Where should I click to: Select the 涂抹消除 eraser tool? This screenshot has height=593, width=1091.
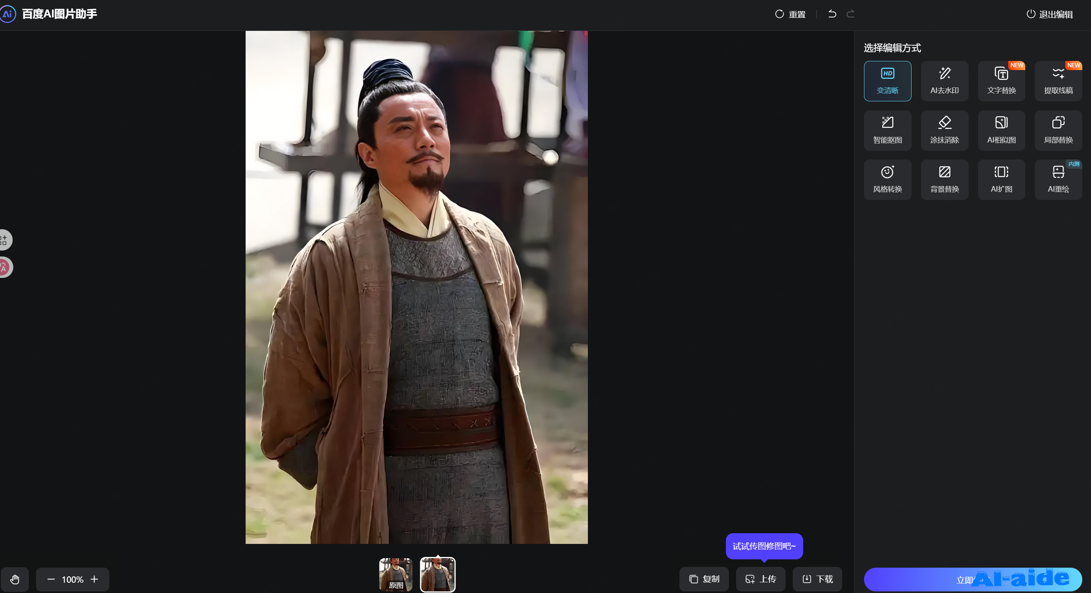pyautogui.click(x=944, y=130)
